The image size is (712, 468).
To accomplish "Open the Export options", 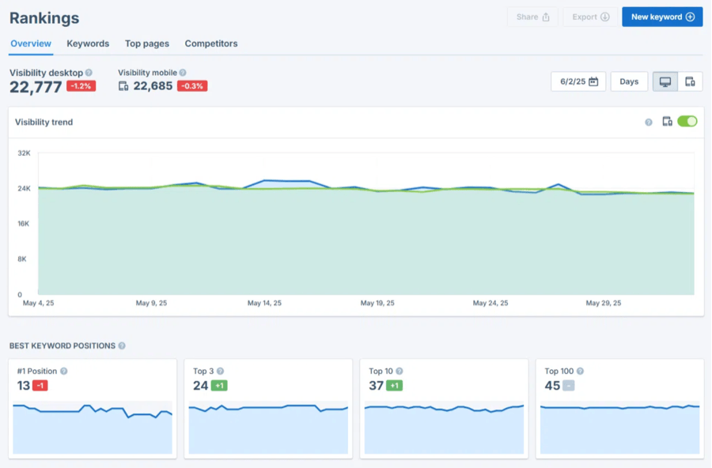I will (x=589, y=17).
